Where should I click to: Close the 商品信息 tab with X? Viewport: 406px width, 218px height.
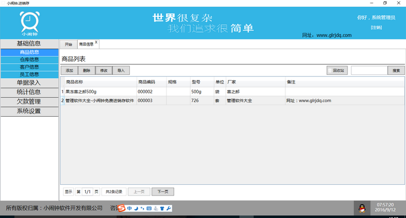click(96, 42)
